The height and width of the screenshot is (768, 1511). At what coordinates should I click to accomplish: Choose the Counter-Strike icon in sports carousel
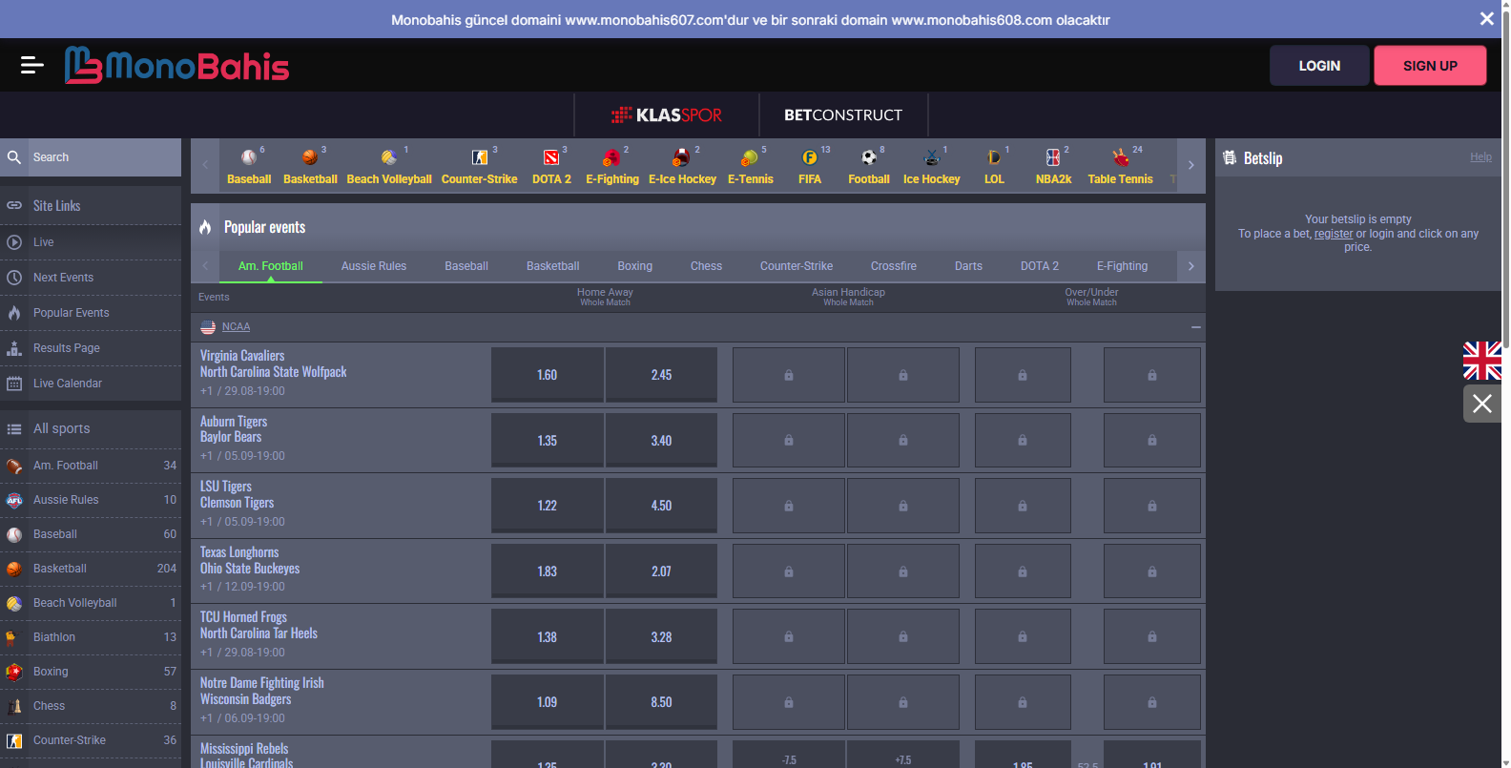pos(479,157)
